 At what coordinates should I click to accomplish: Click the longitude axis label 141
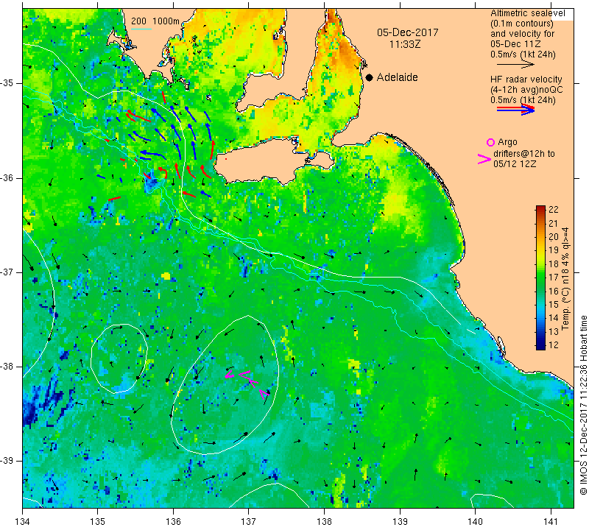pyautogui.click(x=551, y=522)
